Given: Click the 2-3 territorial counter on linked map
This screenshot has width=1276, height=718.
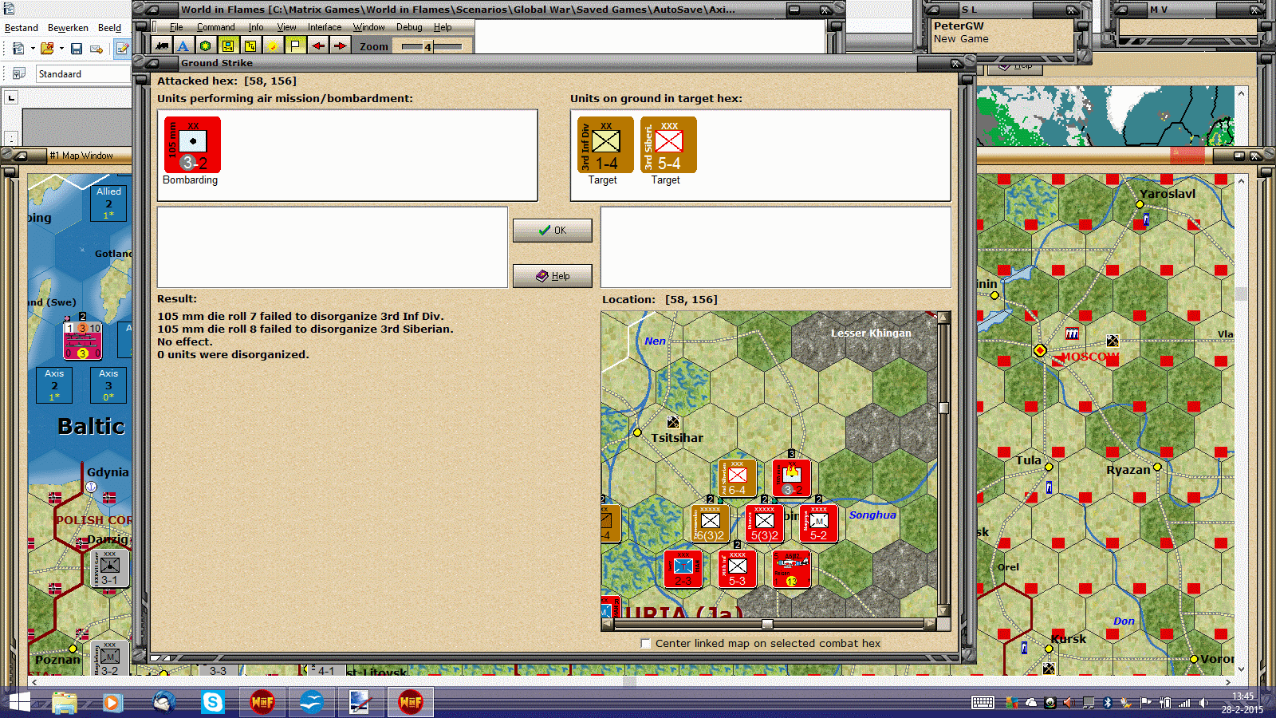Looking at the screenshot, I should 683,569.
